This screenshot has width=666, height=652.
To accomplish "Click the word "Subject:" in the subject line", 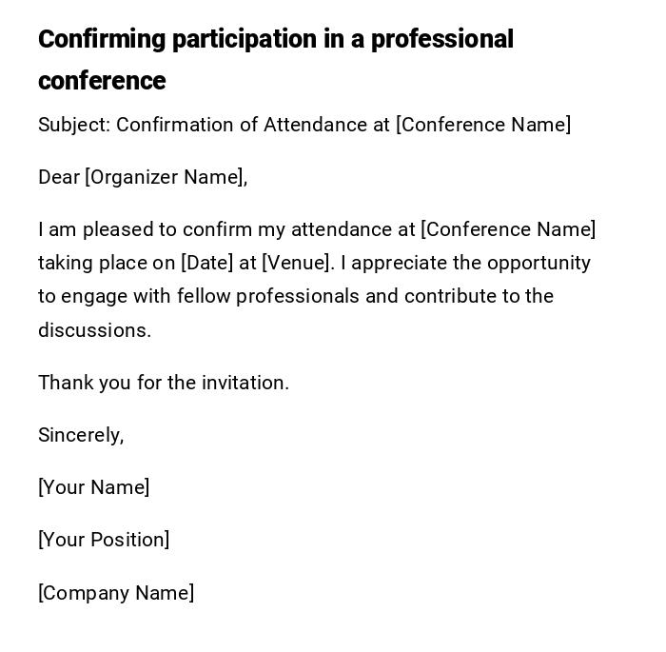I will (74, 125).
